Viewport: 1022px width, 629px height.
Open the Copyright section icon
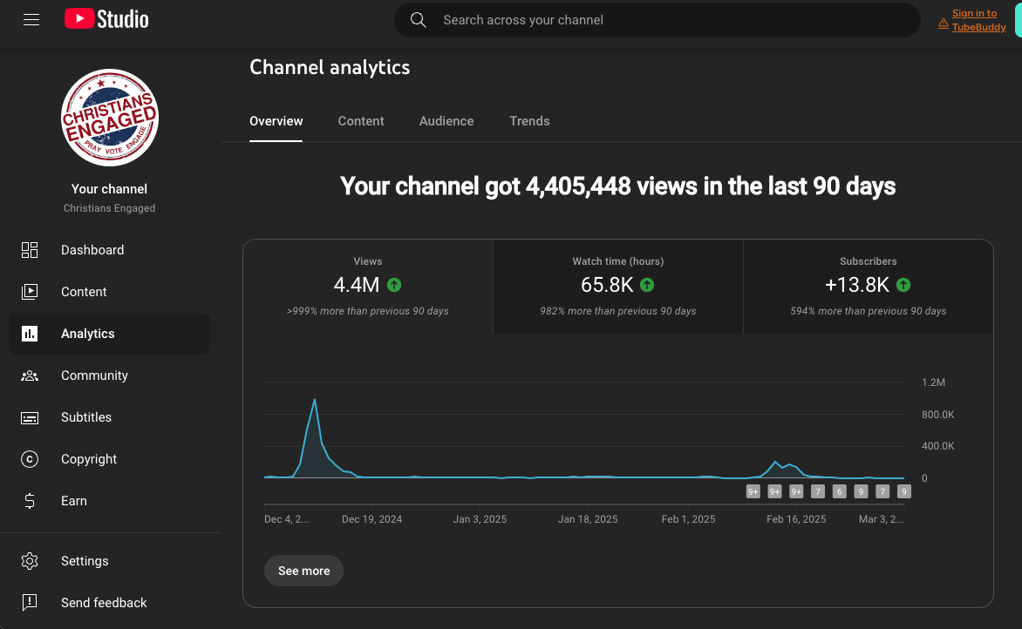pyautogui.click(x=30, y=459)
